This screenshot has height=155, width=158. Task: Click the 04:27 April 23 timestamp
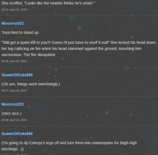pos(14,91)
